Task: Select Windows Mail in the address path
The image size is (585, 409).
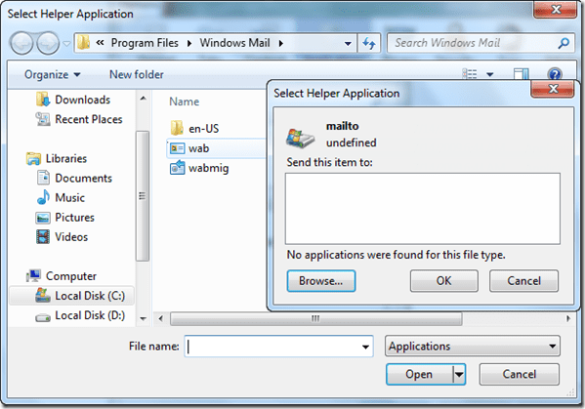Action: tap(234, 43)
